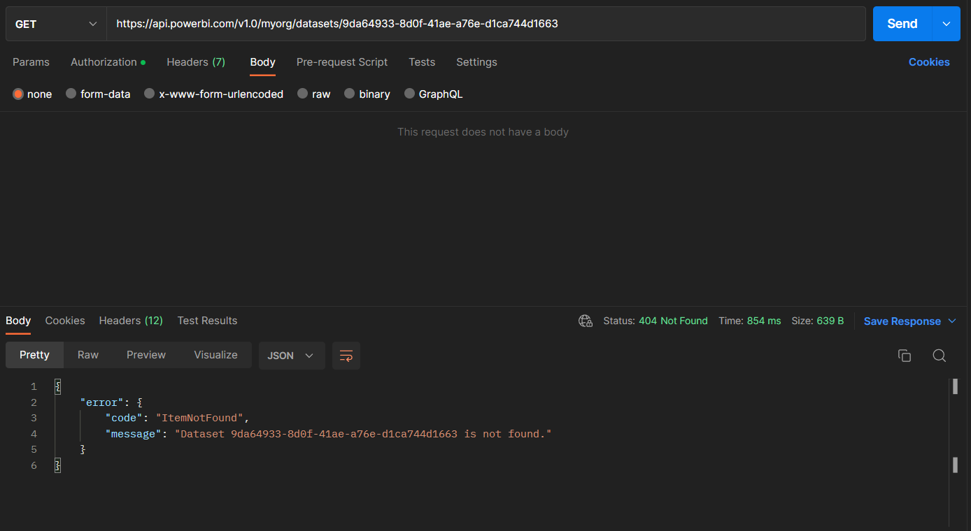The height and width of the screenshot is (531, 971).
Task: Switch to the Params tab
Action: 31,62
